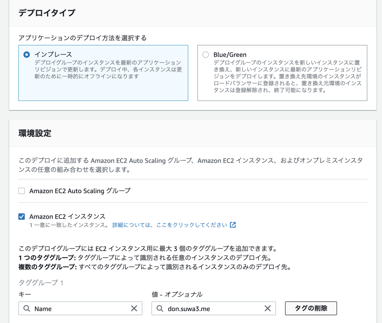Image resolution: width=382 pixels, height=323 pixels.
Task: Click the 値 - オプショナル field label
Action: pyautogui.click(x=177, y=294)
